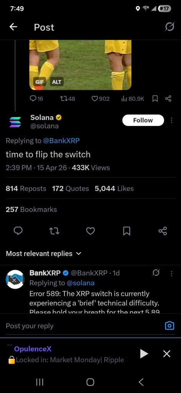Go back using the top arrow
The image size is (181, 393).
13,27
